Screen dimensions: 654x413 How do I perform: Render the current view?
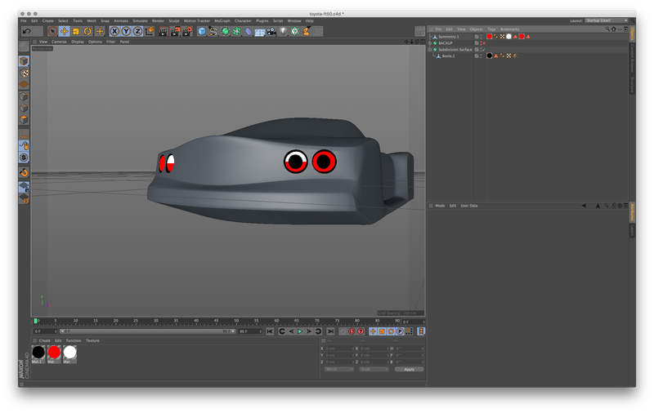[163, 31]
